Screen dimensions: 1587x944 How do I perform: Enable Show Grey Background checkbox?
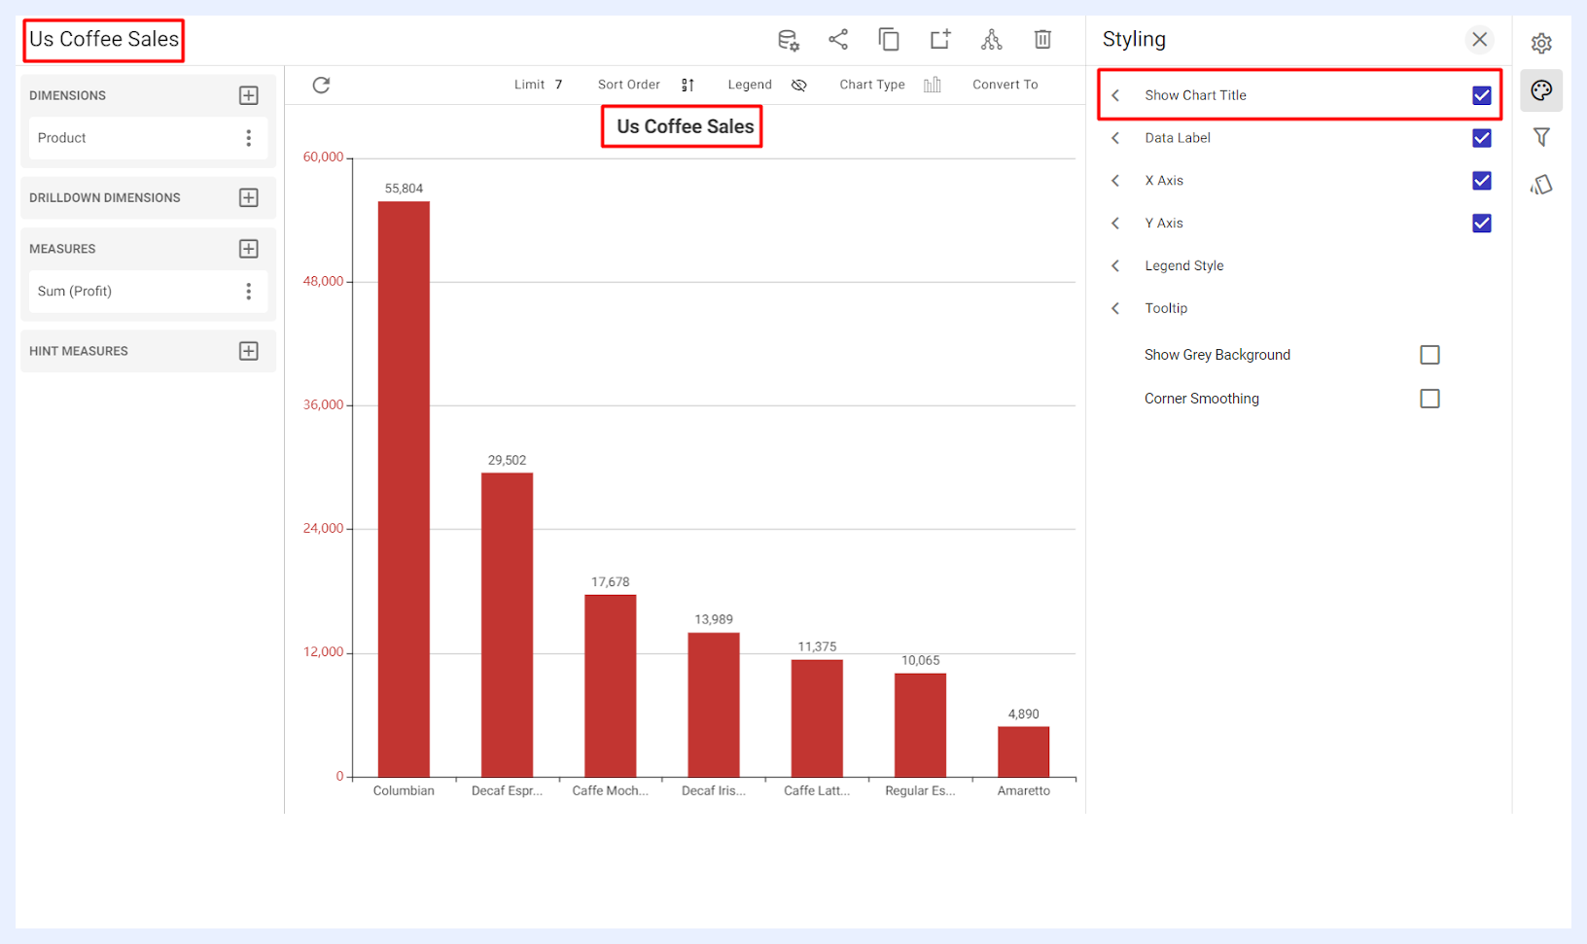point(1429,355)
